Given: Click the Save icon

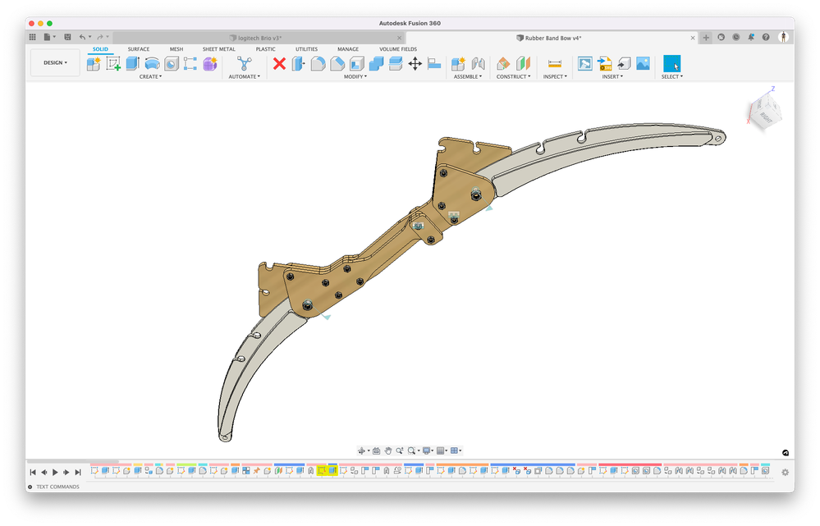Looking at the screenshot, I should coord(67,37).
